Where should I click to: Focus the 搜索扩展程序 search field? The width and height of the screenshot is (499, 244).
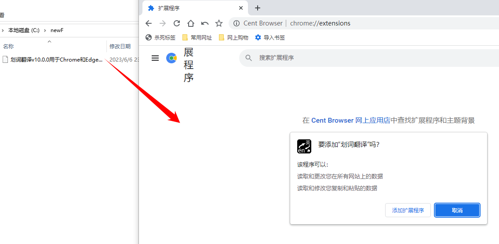pyautogui.click(x=369, y=58)
